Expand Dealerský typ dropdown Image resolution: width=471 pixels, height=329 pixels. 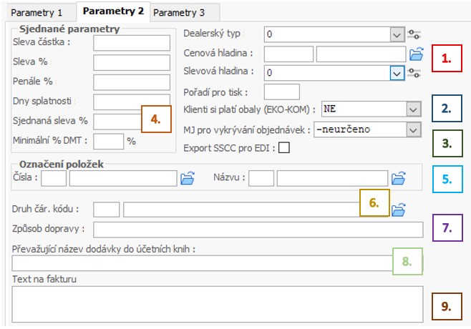[x=397, y=35]
